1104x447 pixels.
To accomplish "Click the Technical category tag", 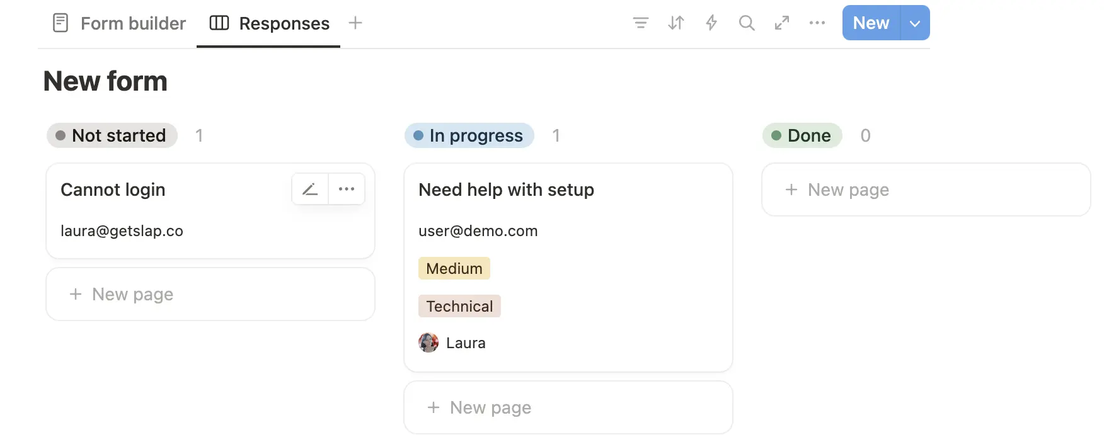I will tap(459, 306).
